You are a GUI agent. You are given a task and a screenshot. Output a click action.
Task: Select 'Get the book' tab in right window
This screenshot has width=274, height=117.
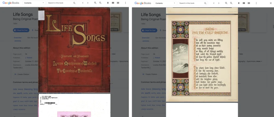160,38
